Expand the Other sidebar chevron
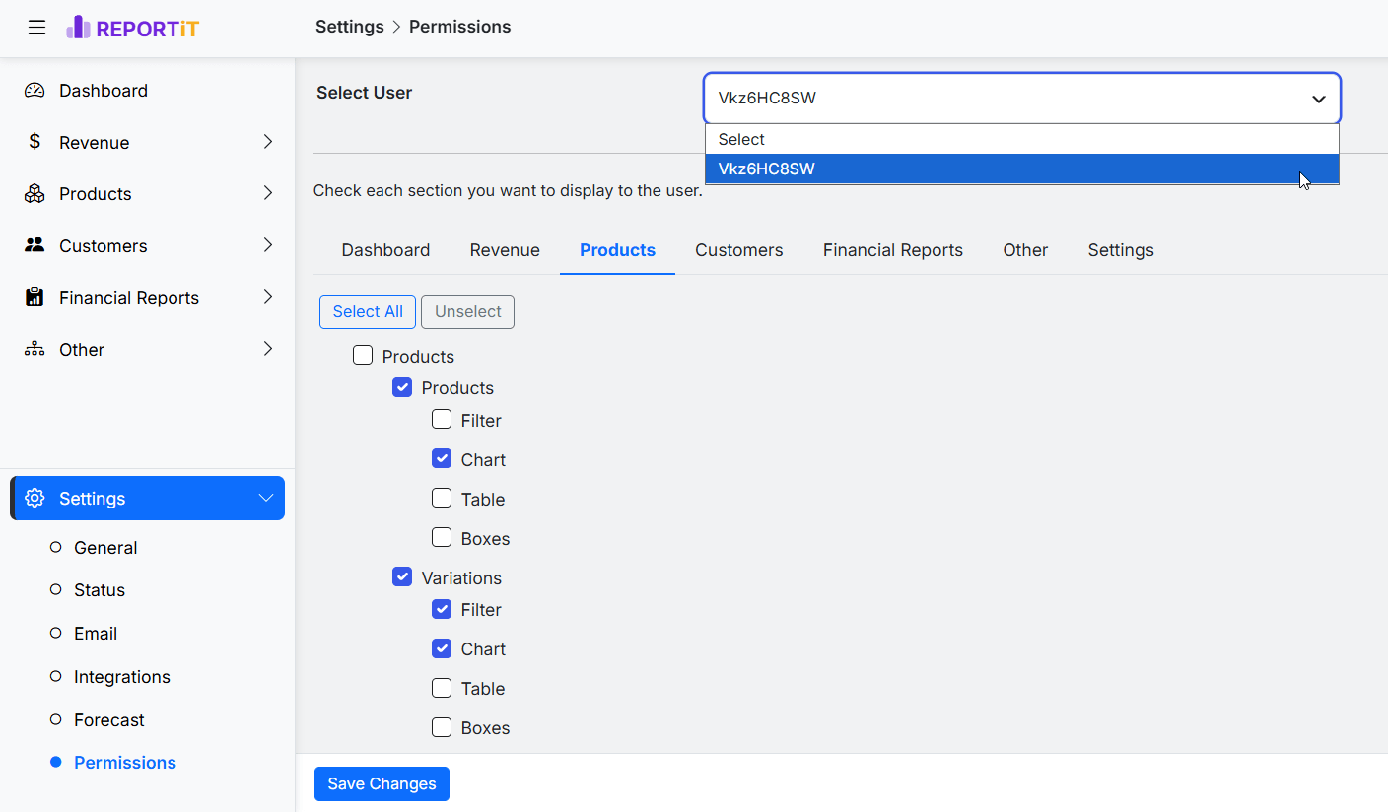This screenshot has width=1388, height=812. pyautogui.click(x=267, y=349)
